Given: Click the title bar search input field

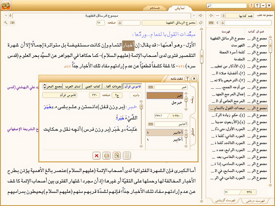Looking at the screenshot, I should pos(229,5).
